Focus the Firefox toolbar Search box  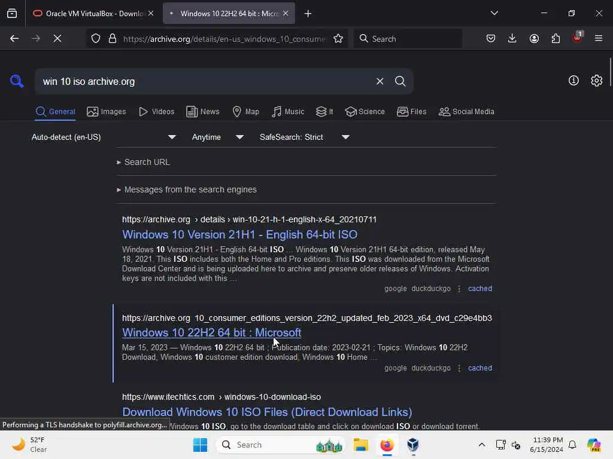[x=408, y=39]
